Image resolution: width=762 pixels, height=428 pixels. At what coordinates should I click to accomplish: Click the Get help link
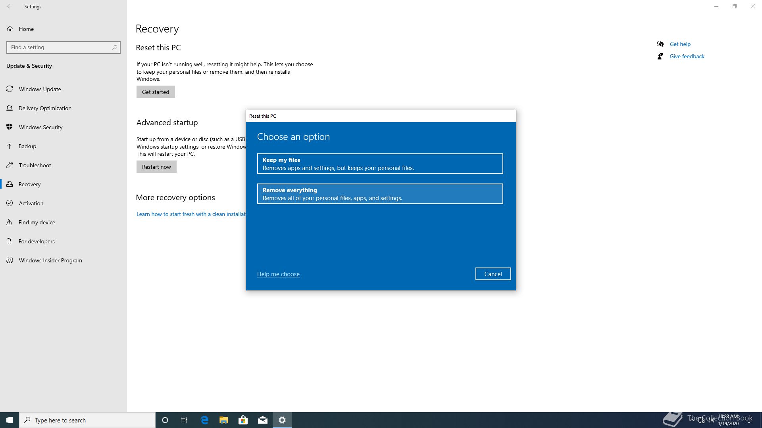pos(680,44)
